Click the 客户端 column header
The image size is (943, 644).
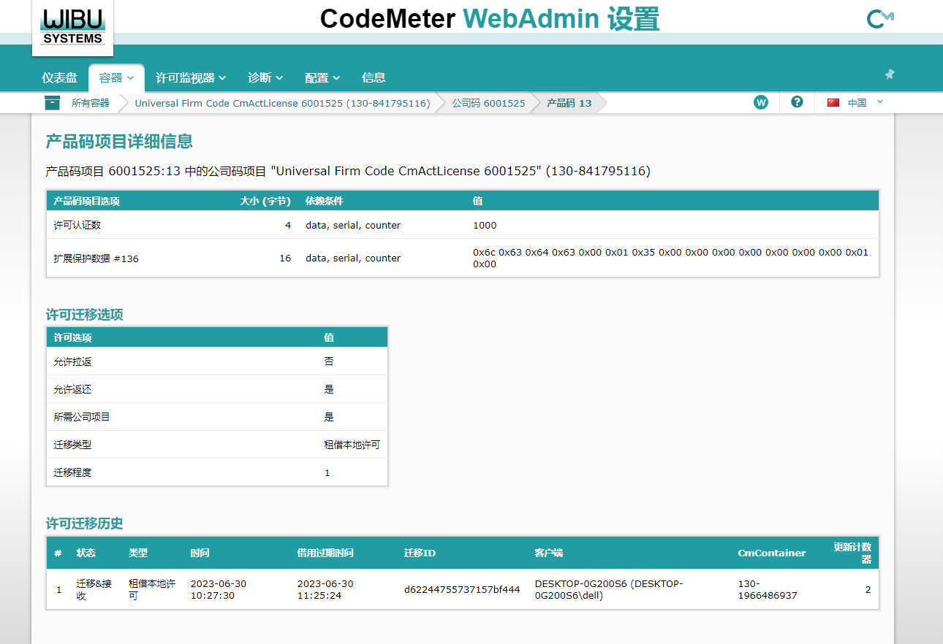[x=549, y=553]
